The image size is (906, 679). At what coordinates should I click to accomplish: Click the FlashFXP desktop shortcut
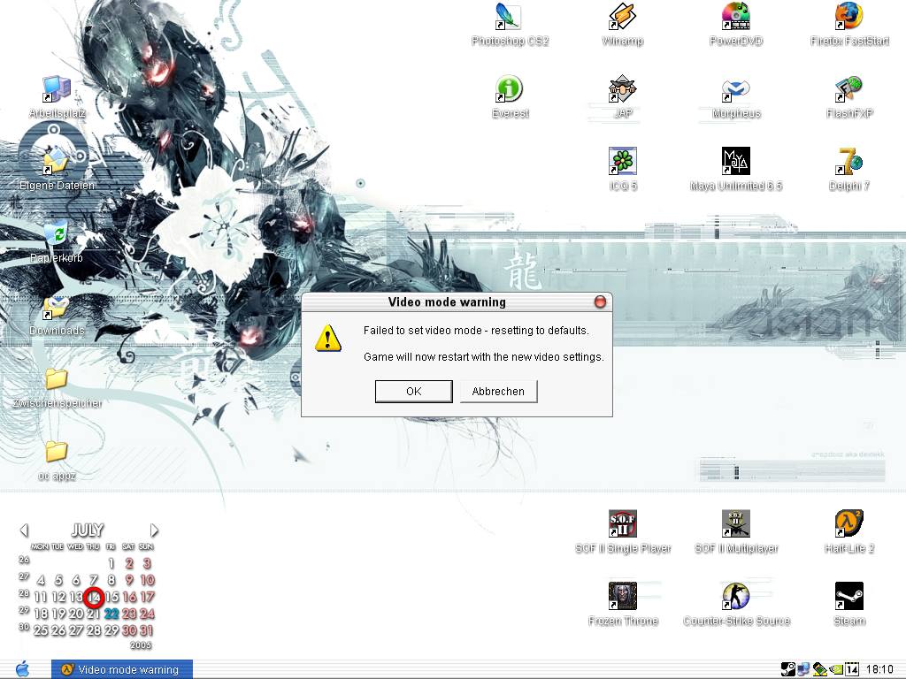848,89
